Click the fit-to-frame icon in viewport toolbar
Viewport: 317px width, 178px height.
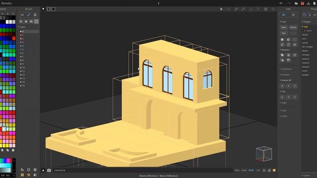point(265,9)
